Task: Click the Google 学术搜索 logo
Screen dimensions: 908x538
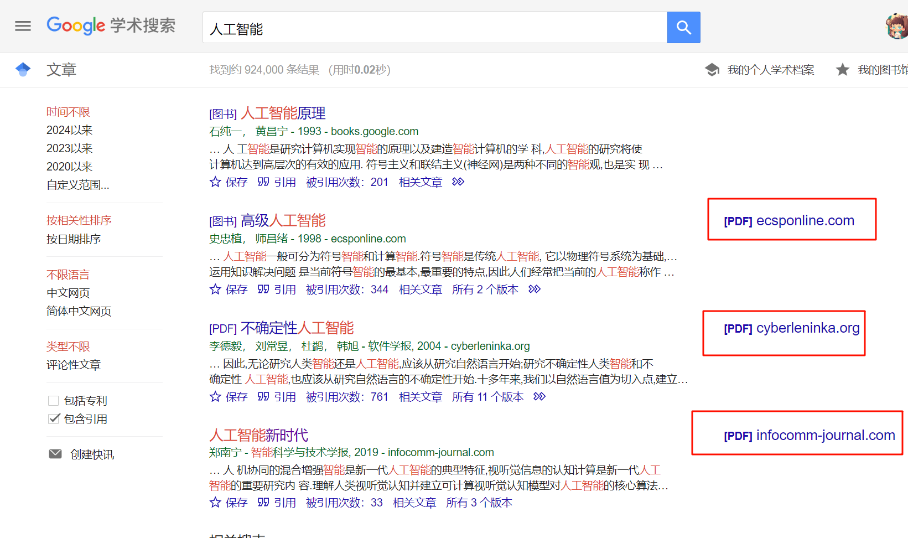Action: coord(111,26)
